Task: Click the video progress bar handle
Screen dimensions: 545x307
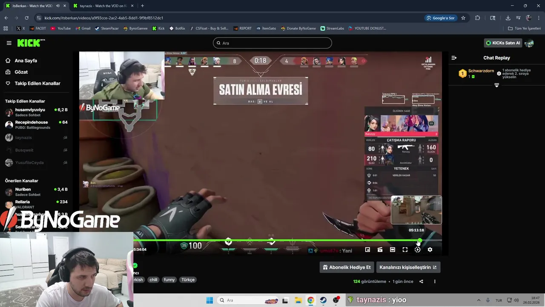Action: 419,241
